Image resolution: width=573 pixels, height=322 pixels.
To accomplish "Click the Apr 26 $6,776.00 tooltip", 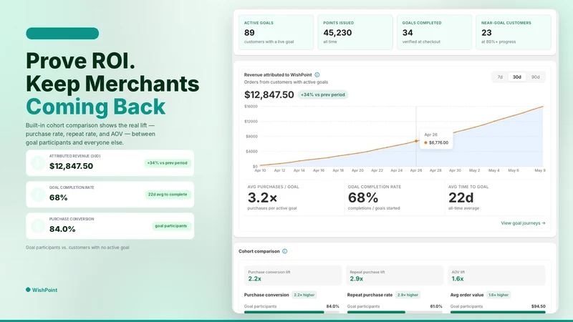I will click(436, 139).
